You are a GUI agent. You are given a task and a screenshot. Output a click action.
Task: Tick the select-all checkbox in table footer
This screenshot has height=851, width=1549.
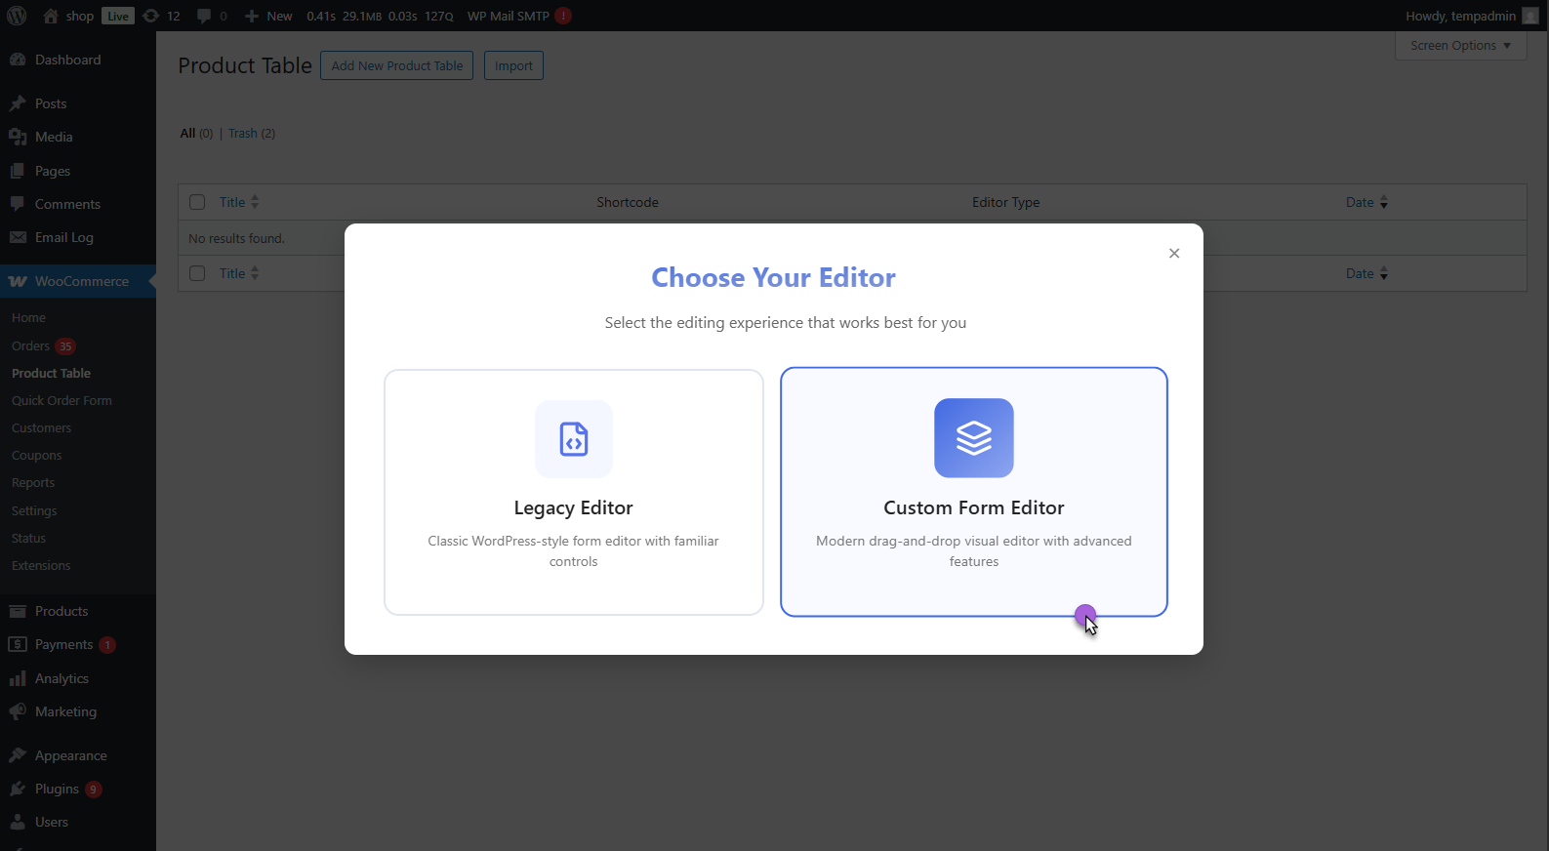click(x=197, y=273)
